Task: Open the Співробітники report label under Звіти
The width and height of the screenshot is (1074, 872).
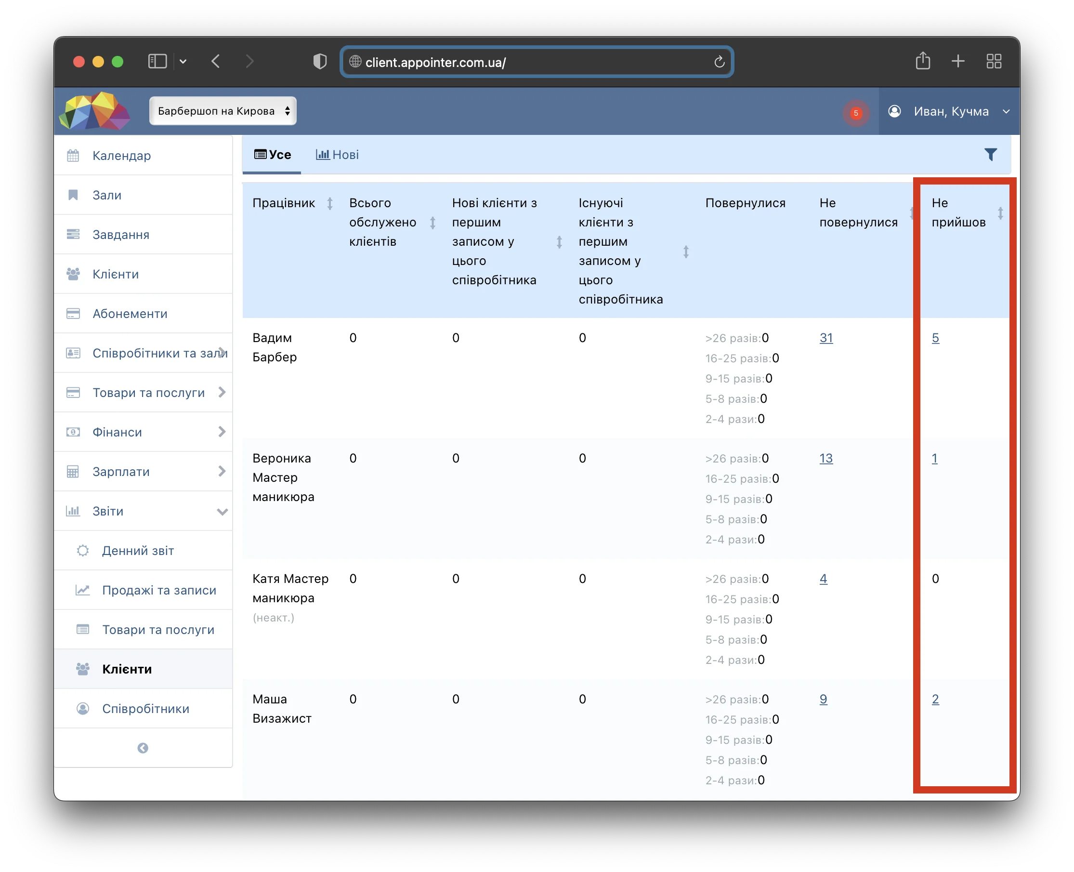Action: click(x=145, y=709)
